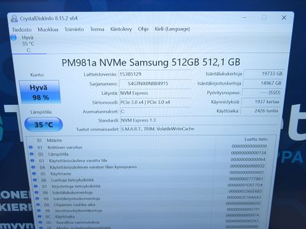The width and height of the screenshot is (306, 229).
Task: Click the Pyöritysnopeus value ---- (SSD)
Action: pyautogui.click(x=261, y=93)
